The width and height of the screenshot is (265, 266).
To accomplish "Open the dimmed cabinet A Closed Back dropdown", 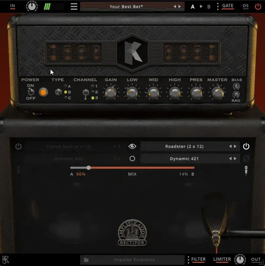I will click(x=69, y=146).
